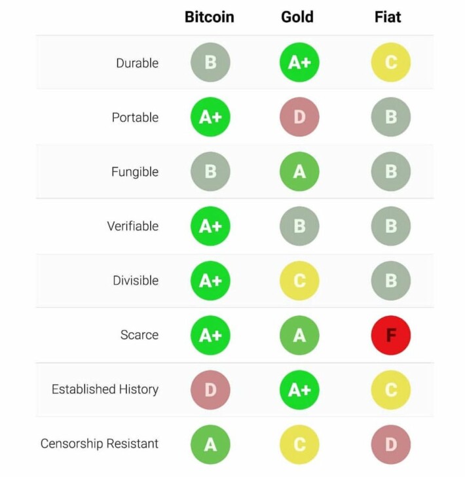
Task: Click Gold's Divisible yellow C circle
Action: coord(299,281)
